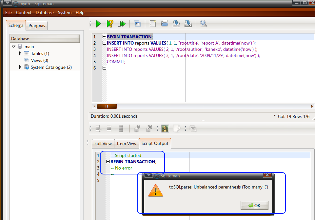The height and width of the screenshot is (220, 315).
Task: Open BLOB preview via the Mona Lisa icon
Action: pos(165,129)
